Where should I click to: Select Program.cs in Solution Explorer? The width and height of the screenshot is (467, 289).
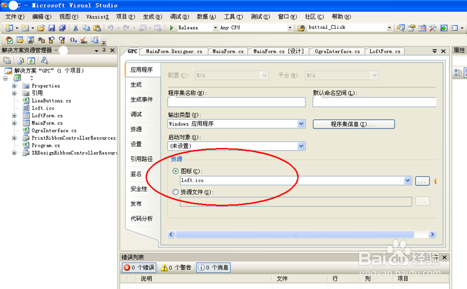click(x=46, y=145)
